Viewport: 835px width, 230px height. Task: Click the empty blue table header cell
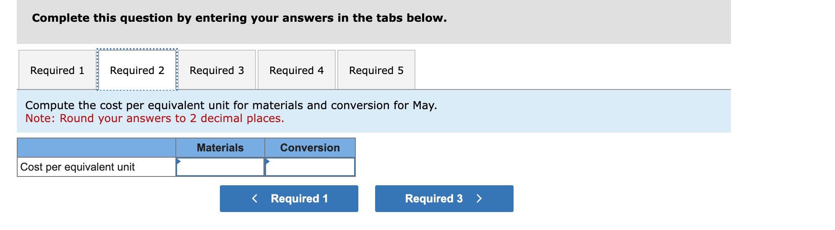tap(96, 148)
